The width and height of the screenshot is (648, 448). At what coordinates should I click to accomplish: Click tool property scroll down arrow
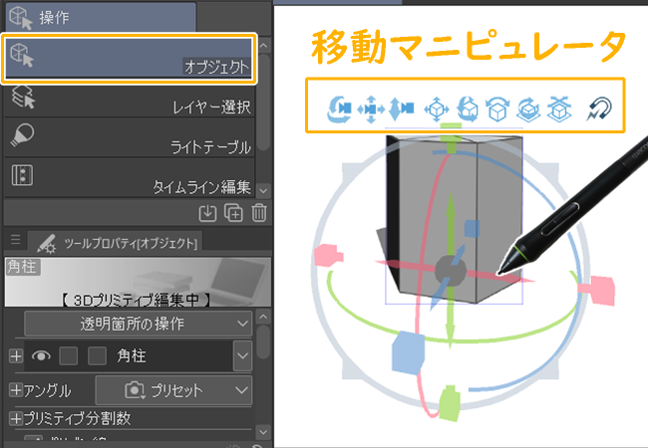coord(263,432)
